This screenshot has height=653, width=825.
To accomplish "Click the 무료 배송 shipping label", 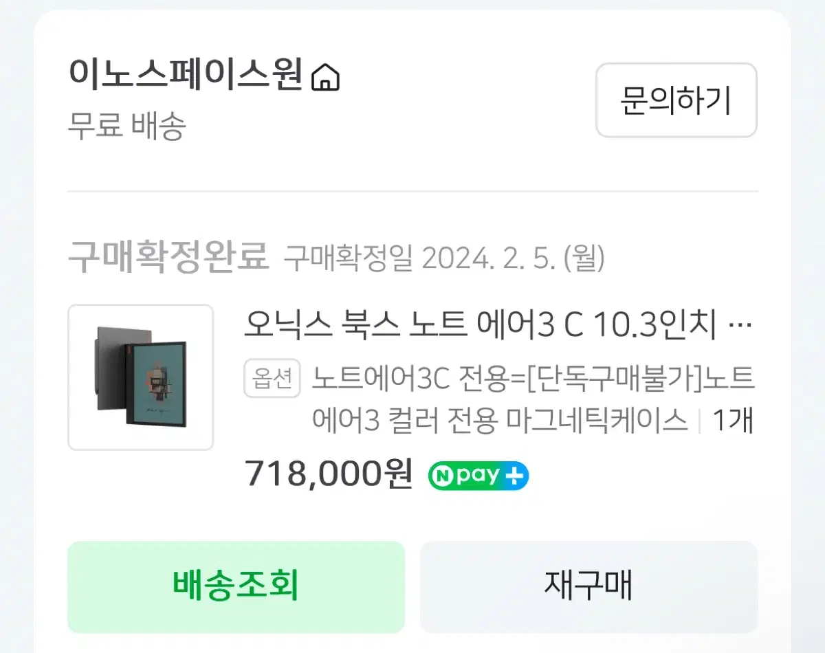I will 126,126.
